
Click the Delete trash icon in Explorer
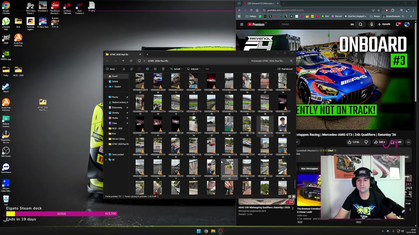point(163,69)
